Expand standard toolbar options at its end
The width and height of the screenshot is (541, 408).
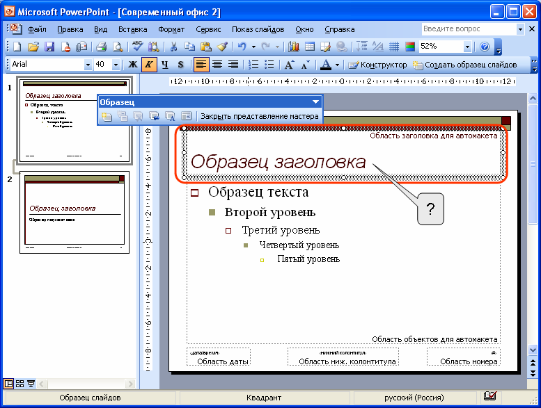pos(498,47)
